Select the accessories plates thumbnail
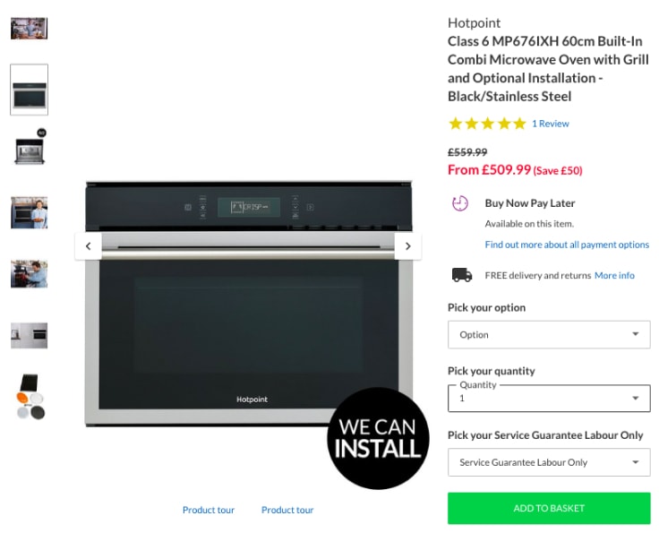 point(30,396)
